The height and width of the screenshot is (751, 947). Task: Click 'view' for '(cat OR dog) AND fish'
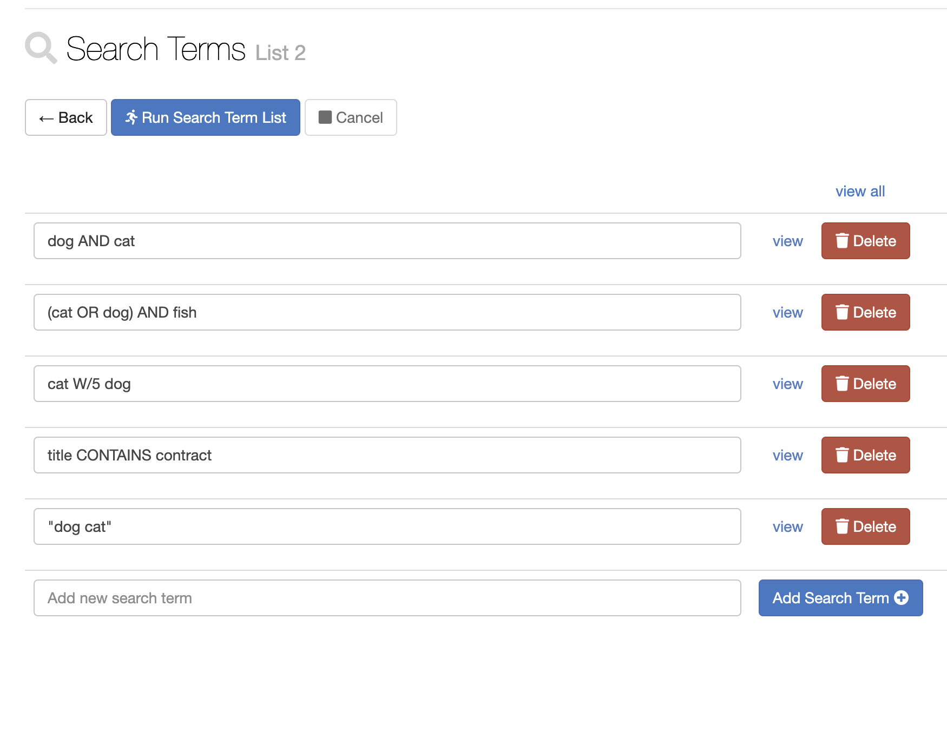click(x=787, y=312)
